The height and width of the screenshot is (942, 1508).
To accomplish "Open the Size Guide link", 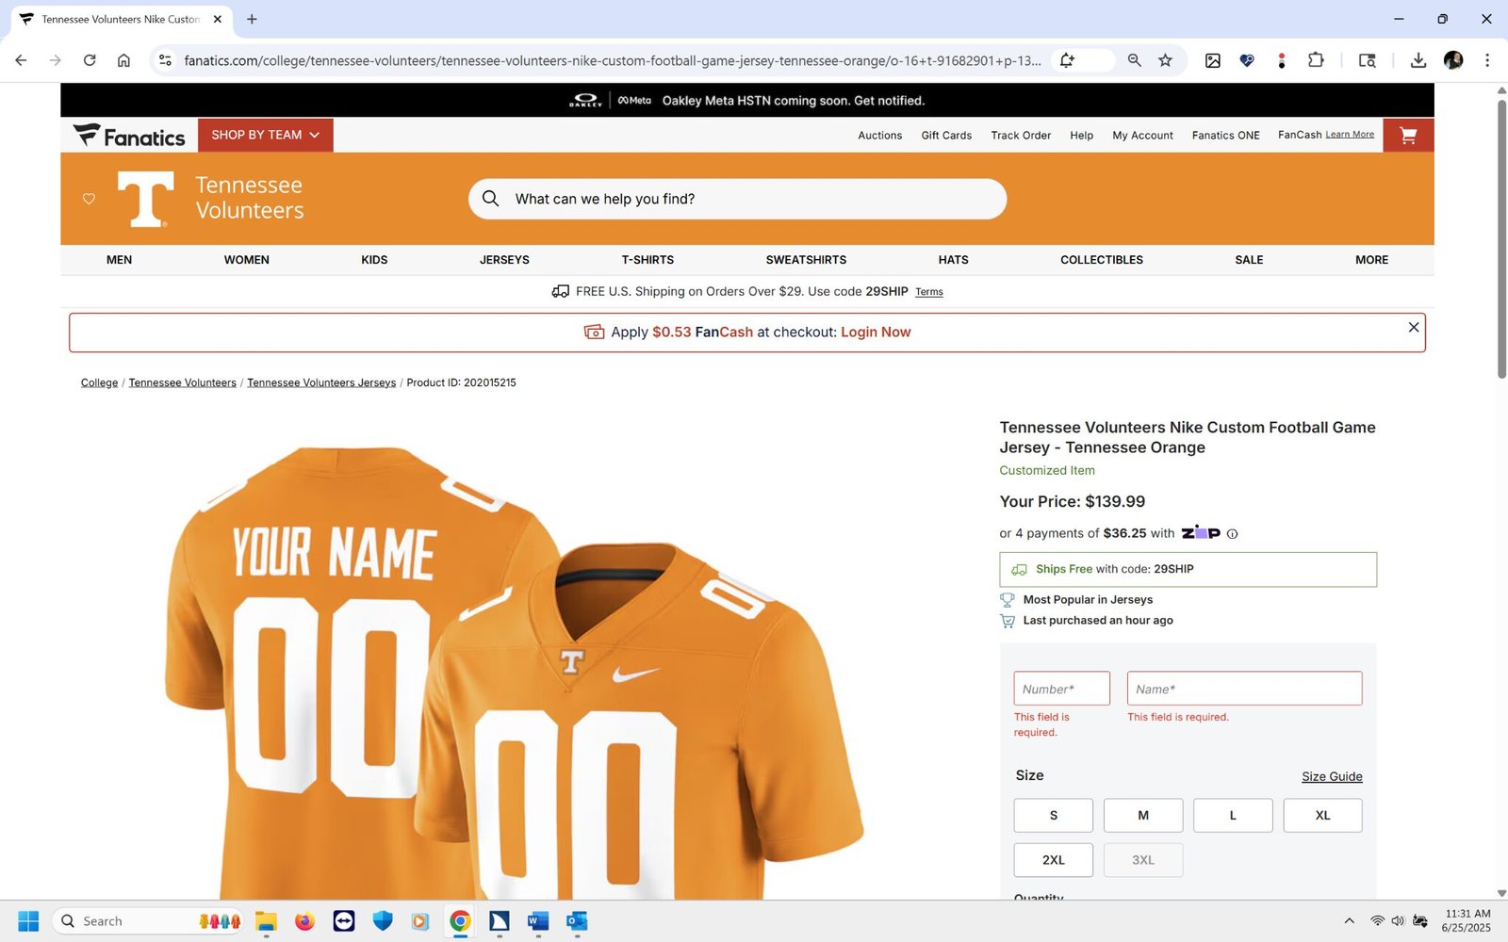I will tap(1332, 777).
